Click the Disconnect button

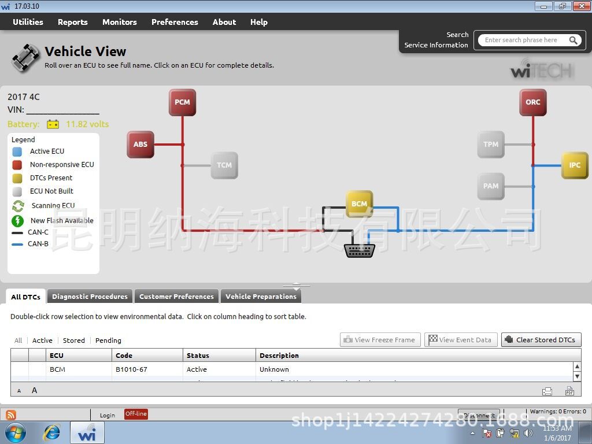pos(479,415)
